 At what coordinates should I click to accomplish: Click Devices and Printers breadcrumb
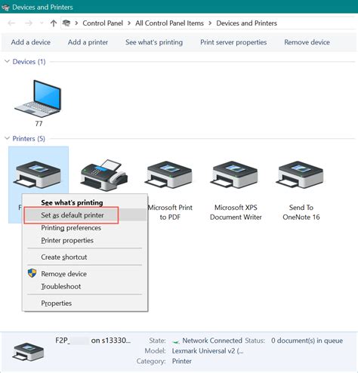247,23
